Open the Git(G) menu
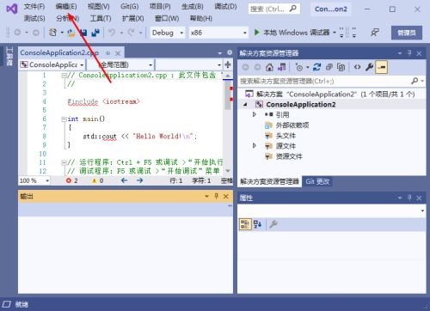 tap(129, 7)
